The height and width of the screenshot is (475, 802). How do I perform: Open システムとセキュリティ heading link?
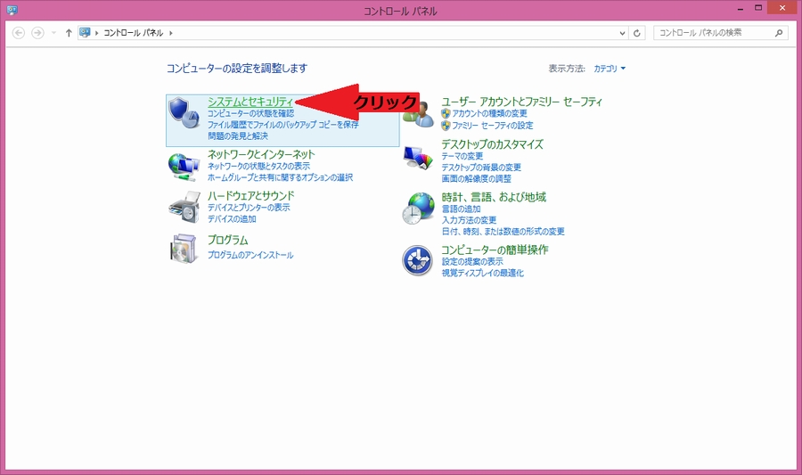tap(250, 102)
